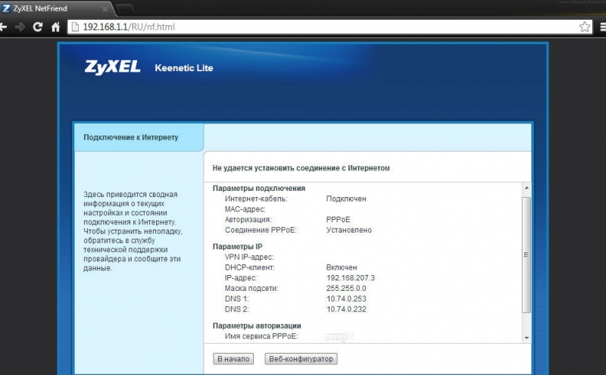Click the parameters list scrollbar thumb
606x375 pixels.
click(526, 255)
